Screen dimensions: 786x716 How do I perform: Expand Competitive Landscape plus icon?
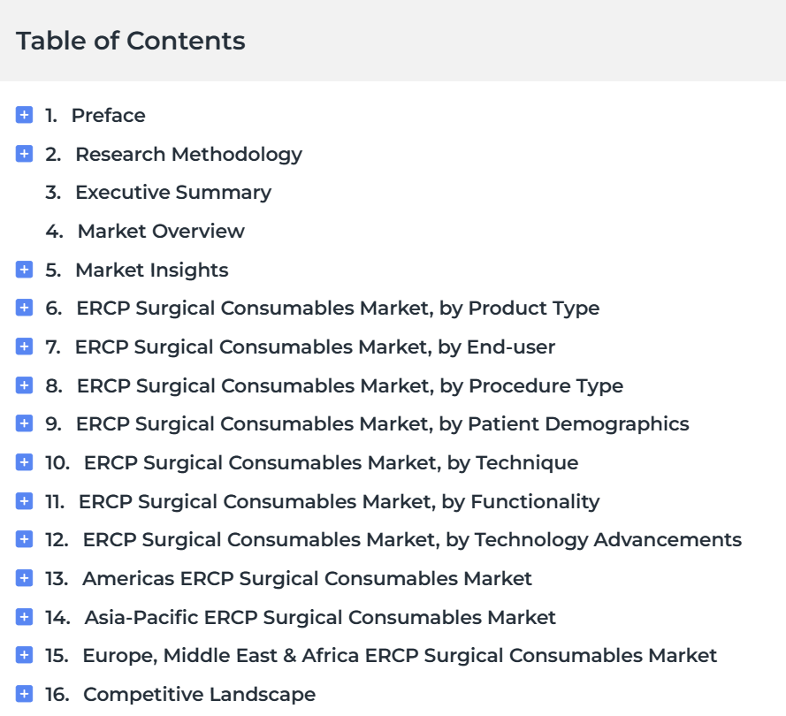coord(24,693)
